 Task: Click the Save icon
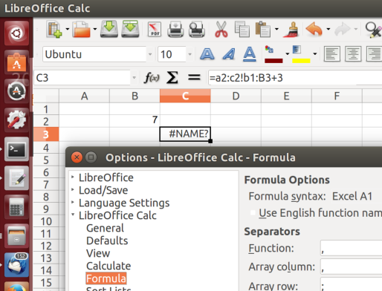point(109,29)
